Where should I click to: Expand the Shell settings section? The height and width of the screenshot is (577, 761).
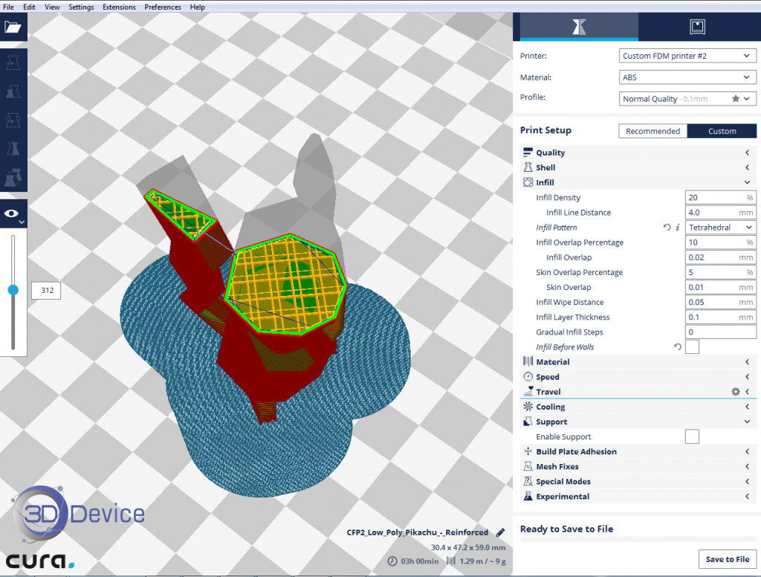click(638, 167)
